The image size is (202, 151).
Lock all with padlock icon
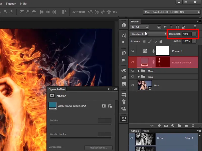click(x=161, y=41)
